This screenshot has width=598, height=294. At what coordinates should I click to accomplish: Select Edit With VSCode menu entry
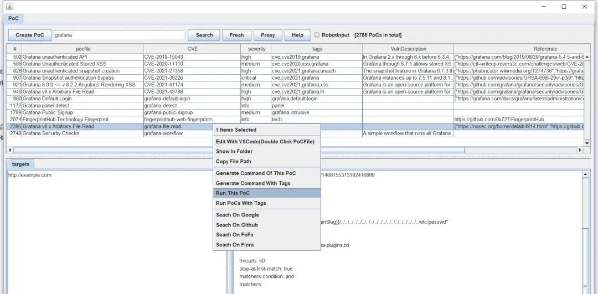(x=266, y=142)
